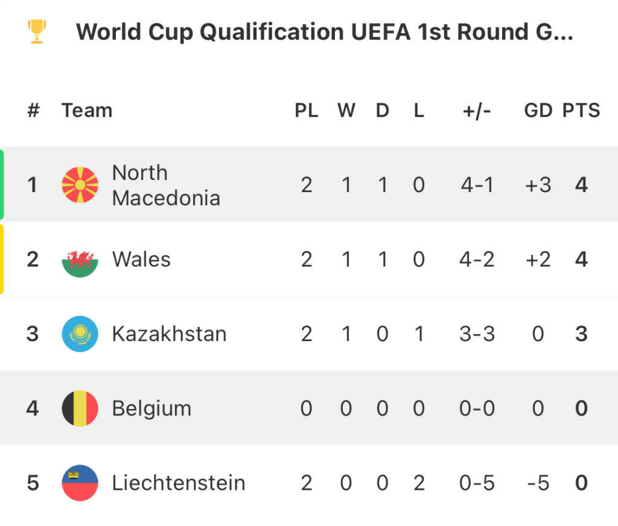Screen dimensions: 618x526
Task: Select Liechtenstein's 0-5 goals record
Action: (477, 483)
